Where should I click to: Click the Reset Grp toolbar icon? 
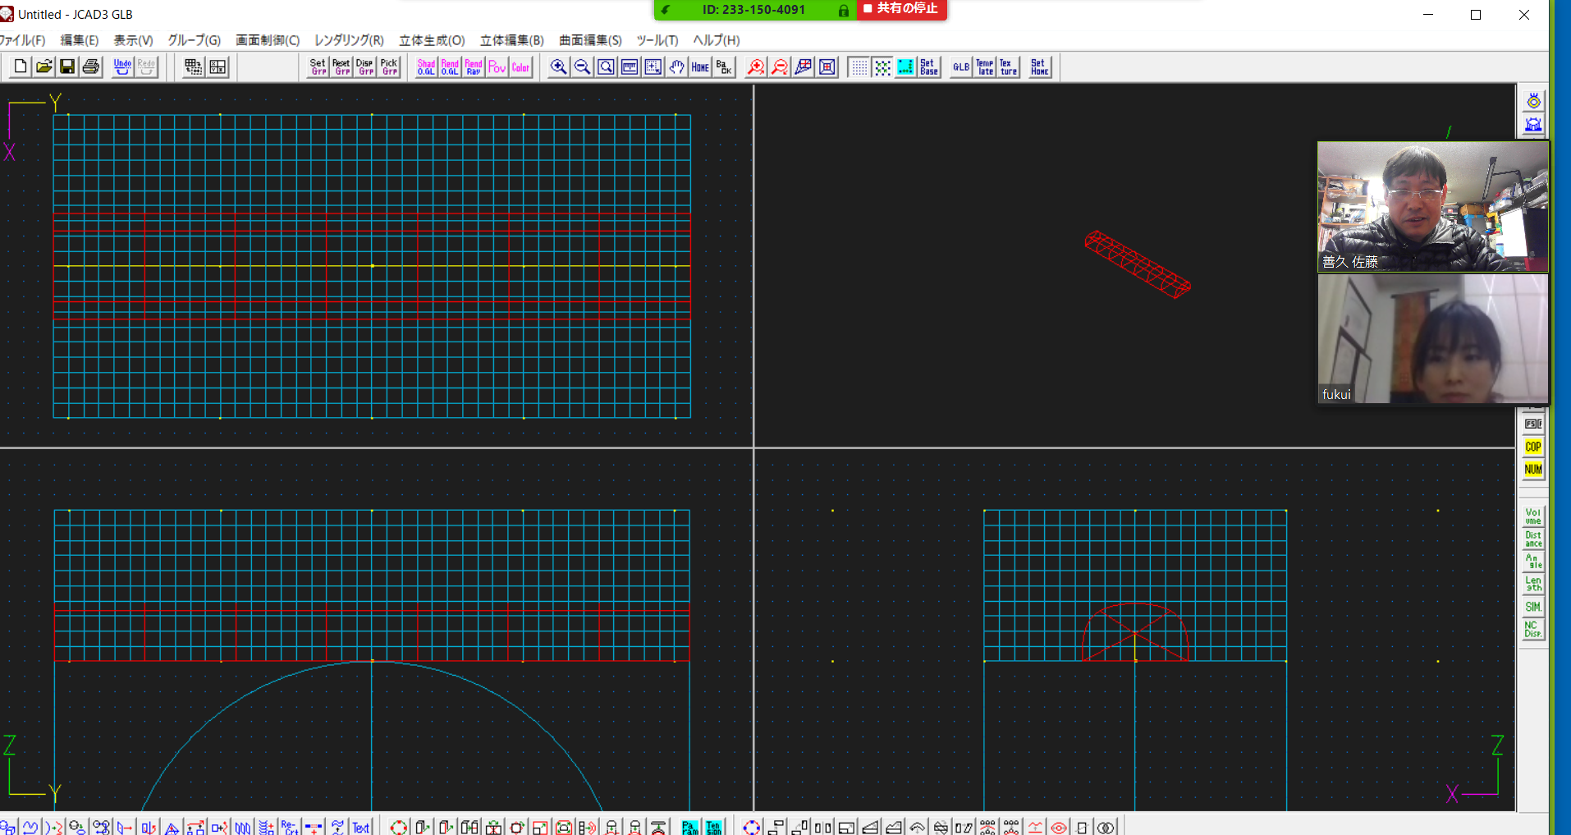(341, 67)
